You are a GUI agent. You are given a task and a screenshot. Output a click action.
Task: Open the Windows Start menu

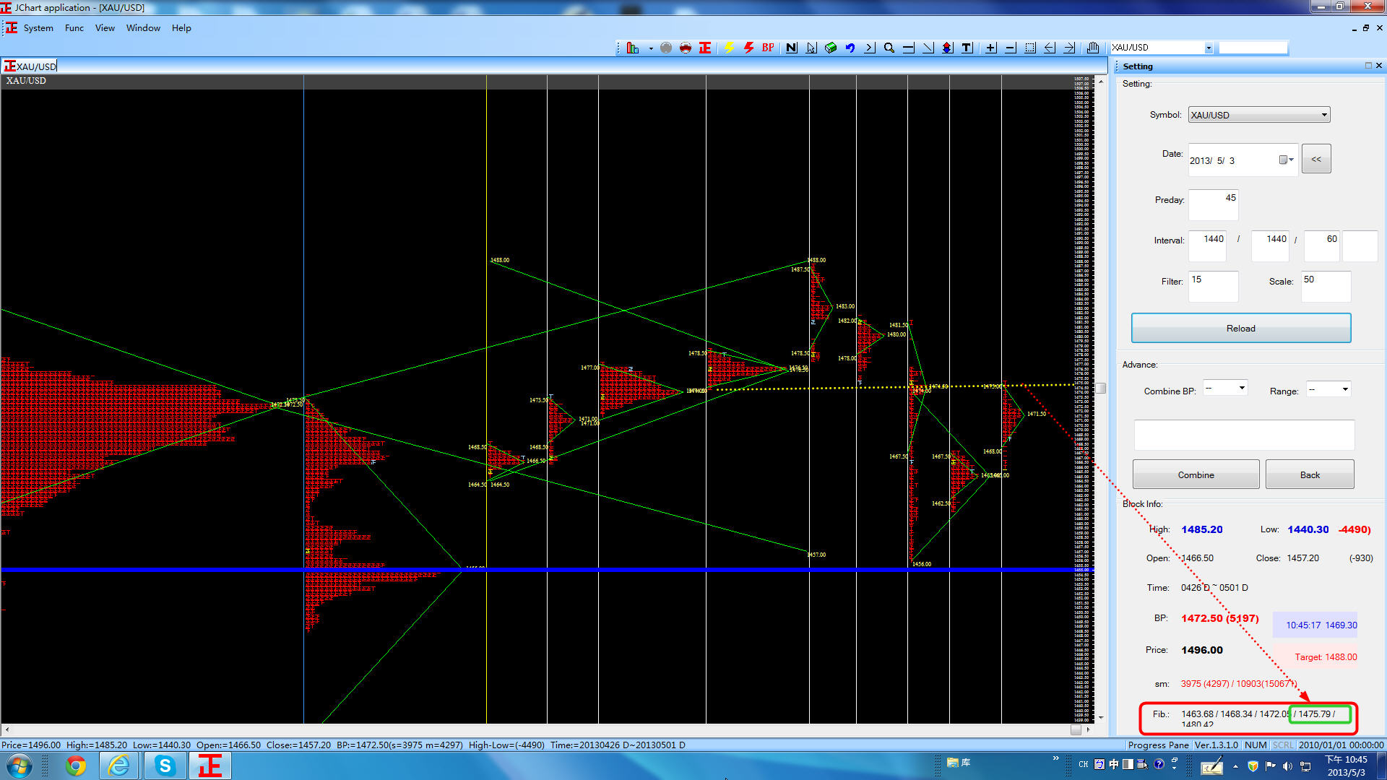(20, 766)
